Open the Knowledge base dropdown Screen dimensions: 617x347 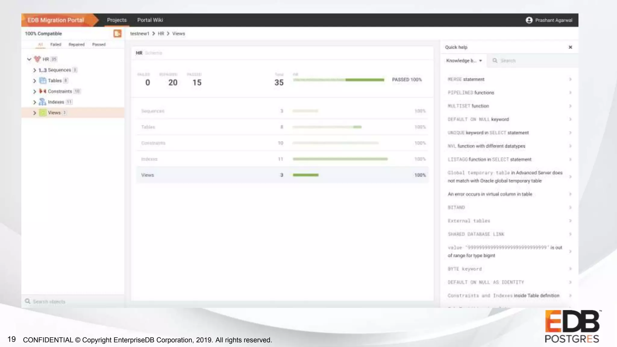tap(464, 61)
